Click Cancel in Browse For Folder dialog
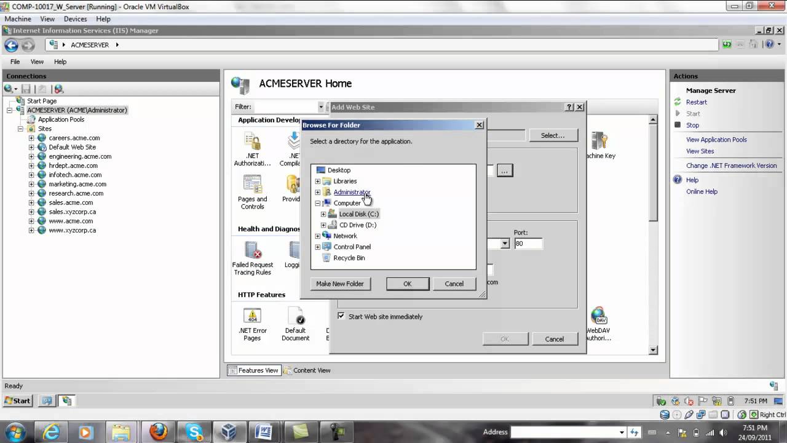 [454, 284]
